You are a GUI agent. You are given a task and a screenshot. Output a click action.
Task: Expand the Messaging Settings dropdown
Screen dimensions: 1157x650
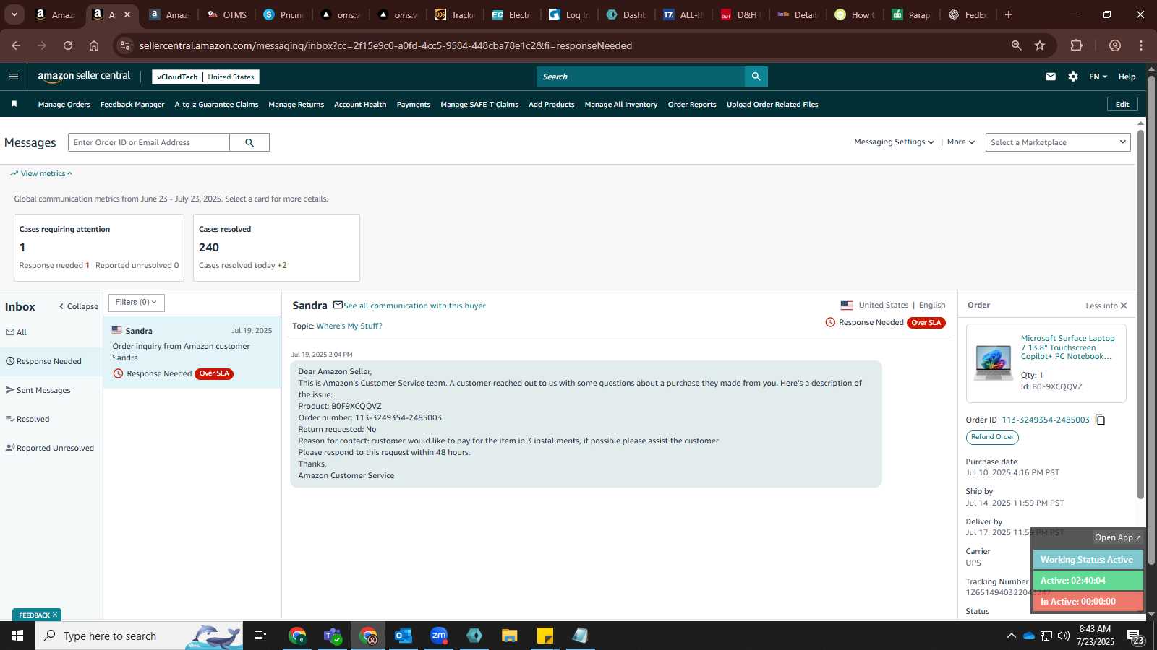894,142
